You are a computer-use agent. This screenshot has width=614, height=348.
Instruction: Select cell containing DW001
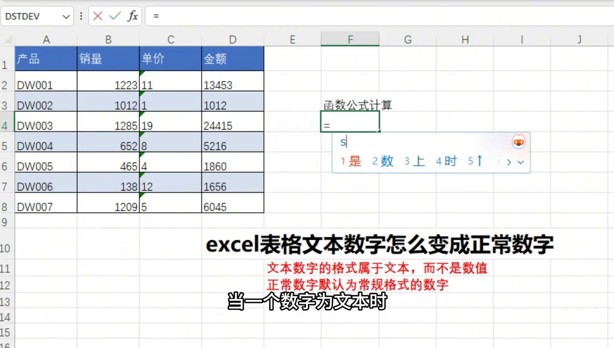(46, 81)
